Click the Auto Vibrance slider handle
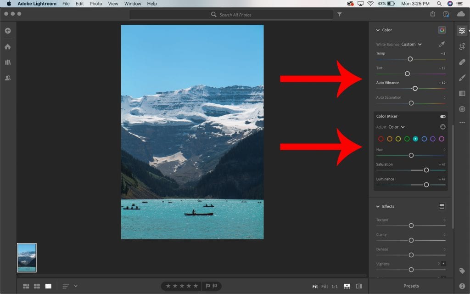Image resolution: width=470 pixels, height=294 pixels. click(x=415, y=89)
